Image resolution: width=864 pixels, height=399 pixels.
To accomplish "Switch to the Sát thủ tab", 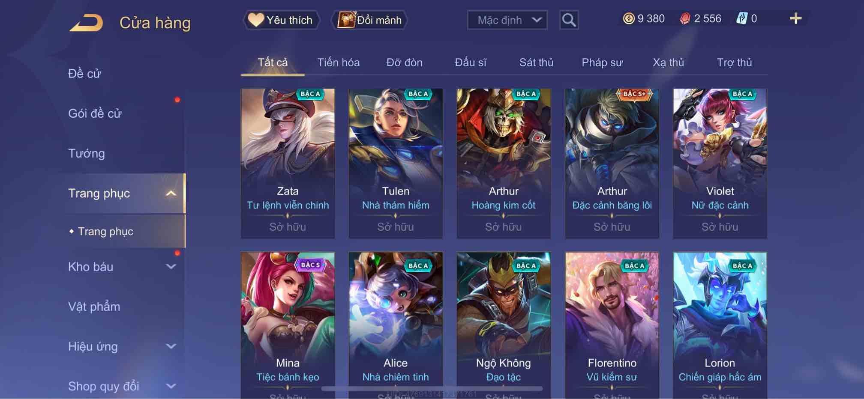I will pos(536,63).
